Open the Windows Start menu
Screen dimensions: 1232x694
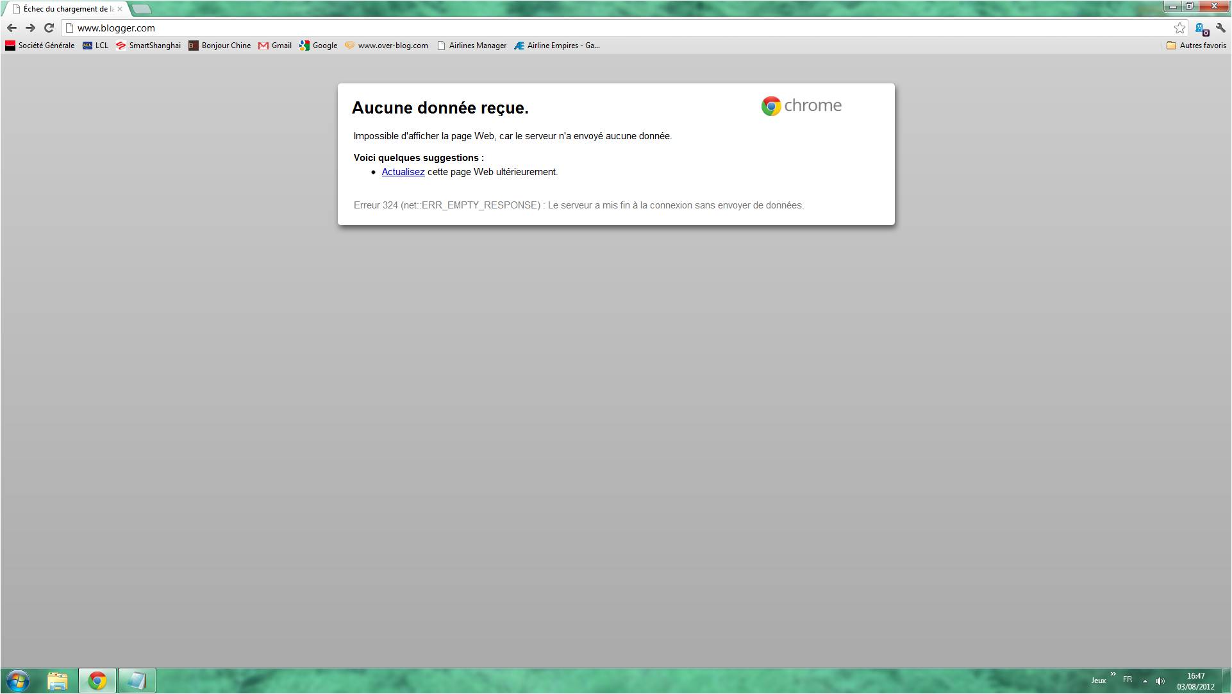coord(17,681)
